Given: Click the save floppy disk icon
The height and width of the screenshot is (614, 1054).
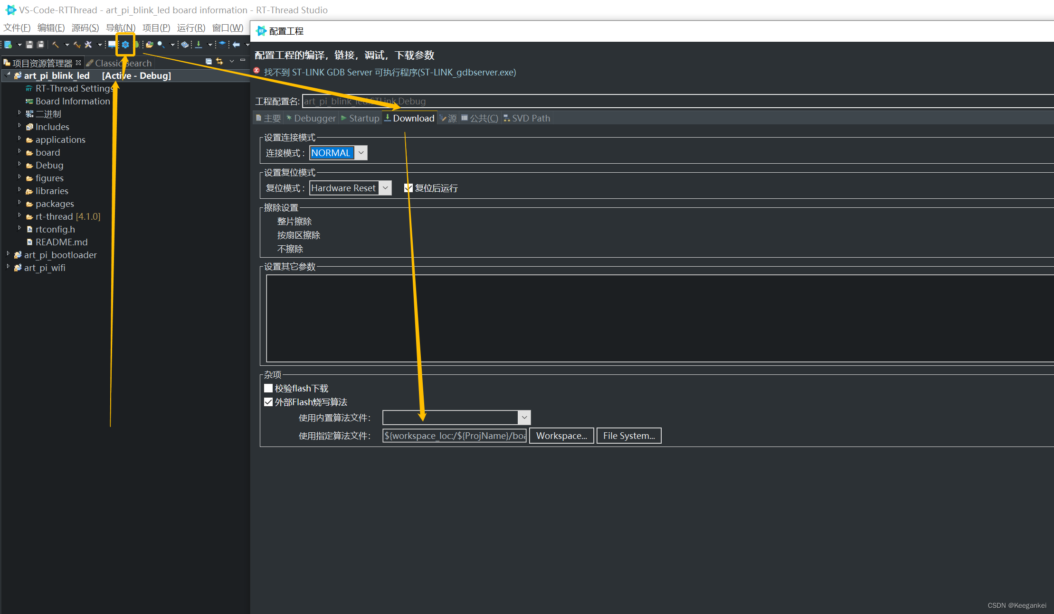Looking at the screenshot, I should (29, 45).
